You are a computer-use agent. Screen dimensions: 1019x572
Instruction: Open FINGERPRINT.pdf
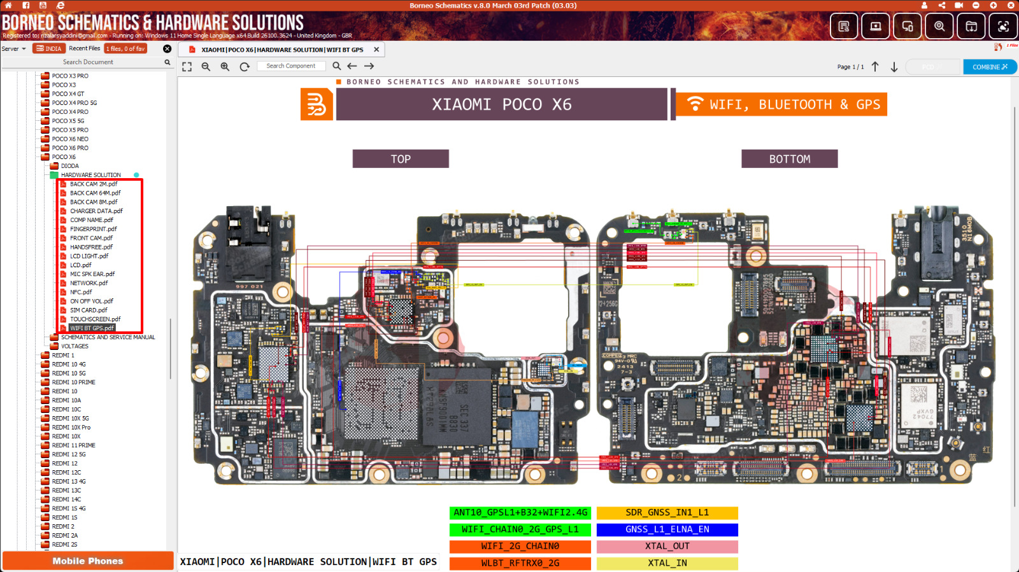(94, 229)
